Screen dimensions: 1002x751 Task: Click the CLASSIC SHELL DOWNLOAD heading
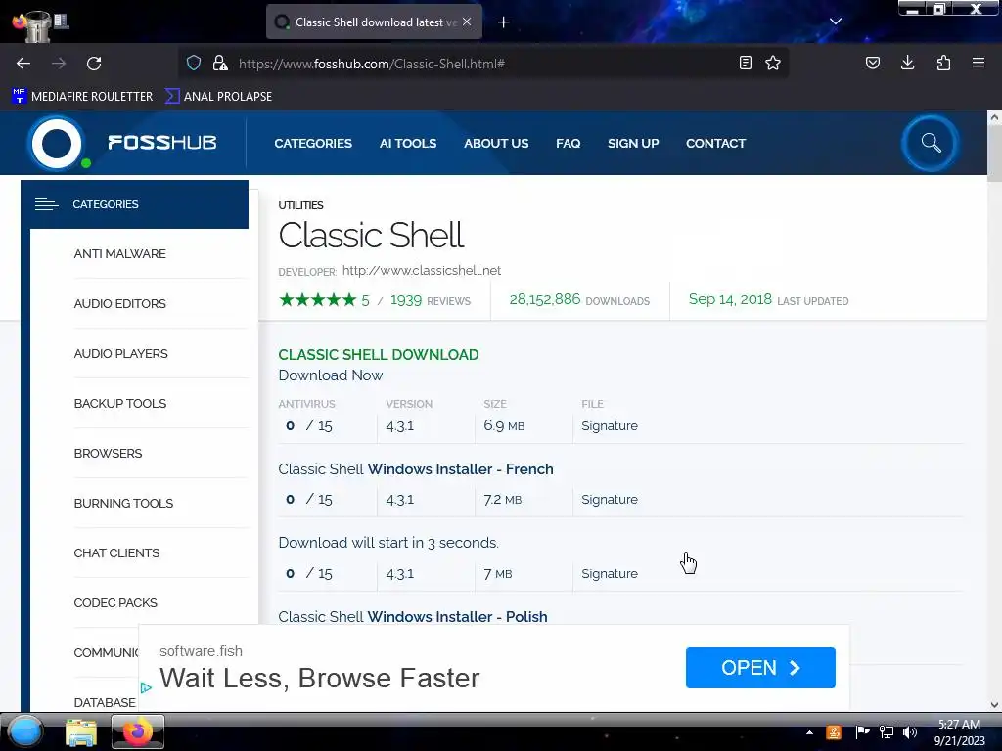[379, 354]
